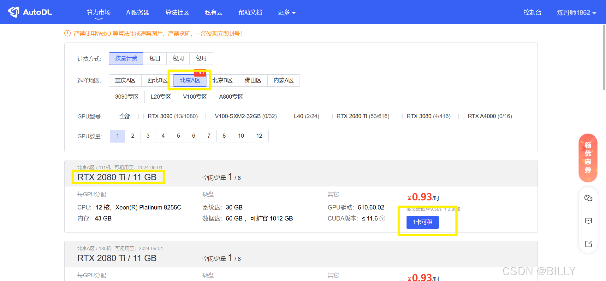Select 包周 billing mode
This screenshot has width=606, height=281.
click(178, 58)
